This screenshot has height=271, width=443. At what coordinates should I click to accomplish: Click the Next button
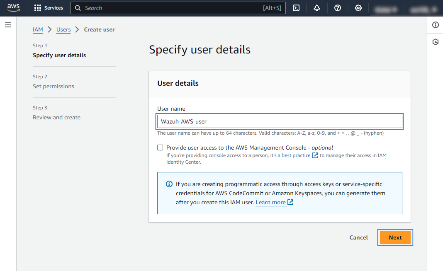point(395,237)
